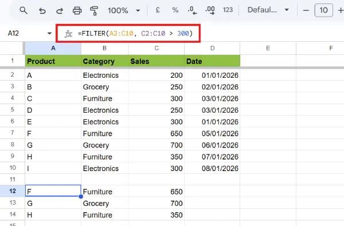The image size is (344, 226).
Task: Select column B header
Action: [x=105, y=48]
